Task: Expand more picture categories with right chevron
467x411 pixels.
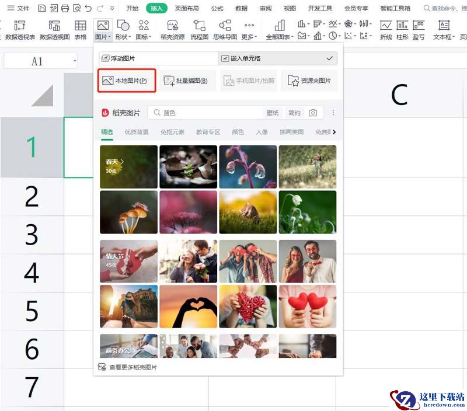Action: [x=334, y=132]
